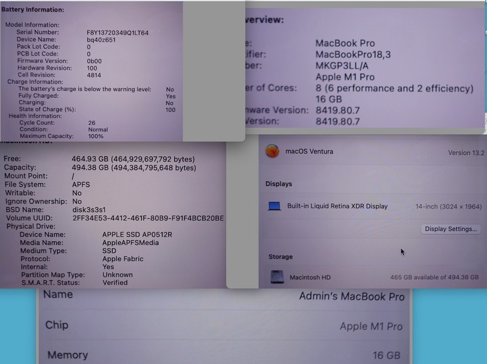
Task: Click the Writable value No
Action: tap(77, 193)
